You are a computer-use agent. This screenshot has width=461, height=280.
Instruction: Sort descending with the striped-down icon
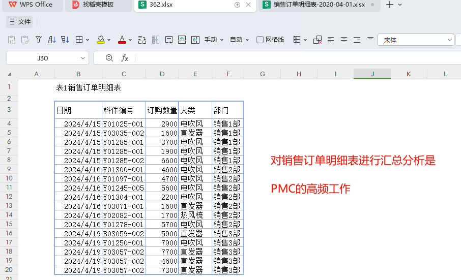coord(65,40)
